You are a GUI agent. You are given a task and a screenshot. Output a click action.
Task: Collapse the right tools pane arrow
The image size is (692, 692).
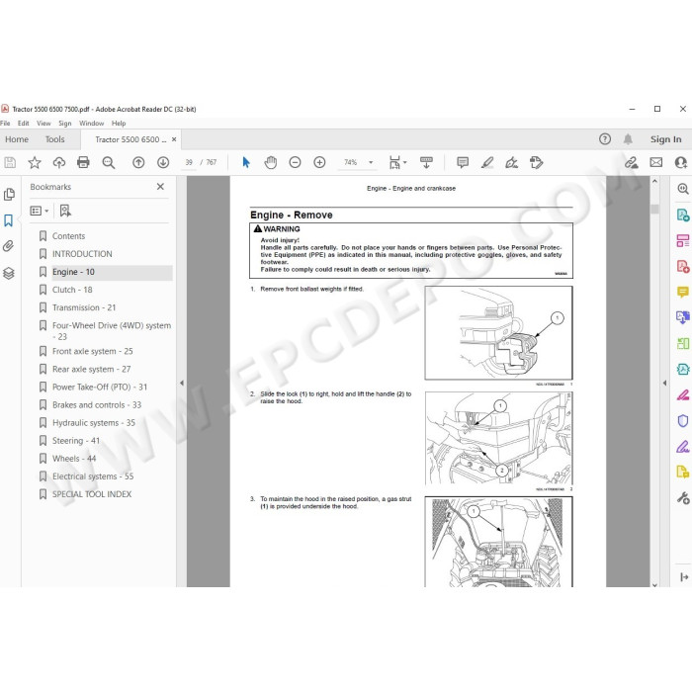click(664, 384)
